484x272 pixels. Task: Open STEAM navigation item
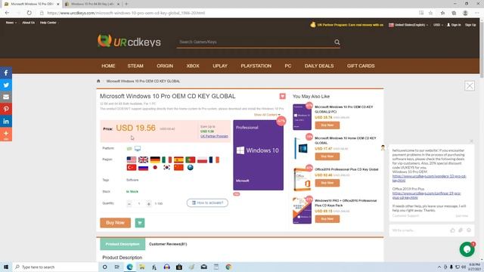click(135, 66)
